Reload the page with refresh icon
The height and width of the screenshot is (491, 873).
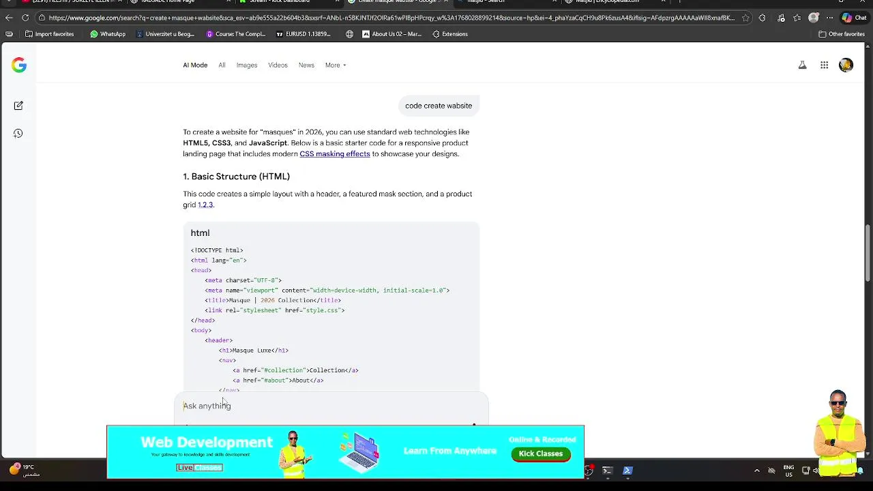tap(25, 18)
